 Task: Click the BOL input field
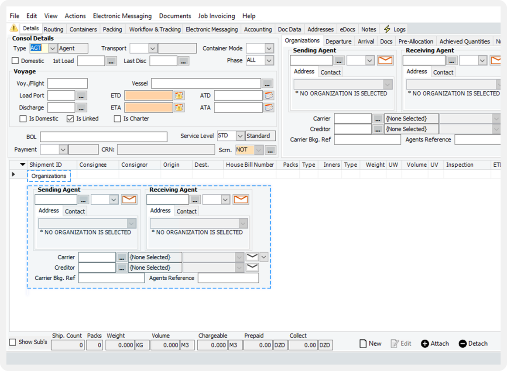coord(103,137)
